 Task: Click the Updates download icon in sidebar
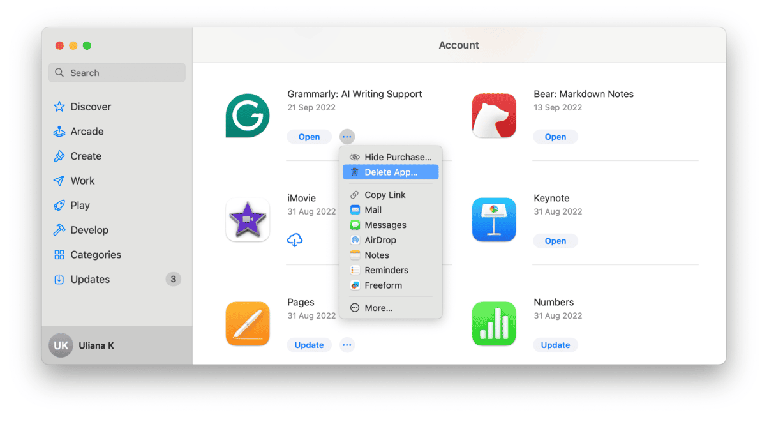click(59, 280)
